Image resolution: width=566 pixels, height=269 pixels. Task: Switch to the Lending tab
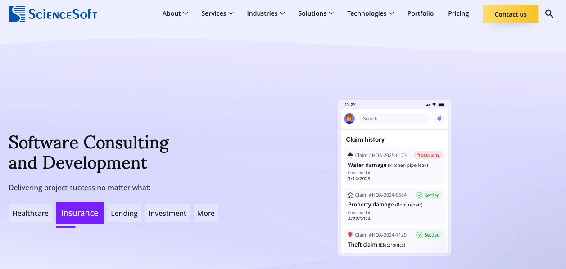tap(124, 213)
